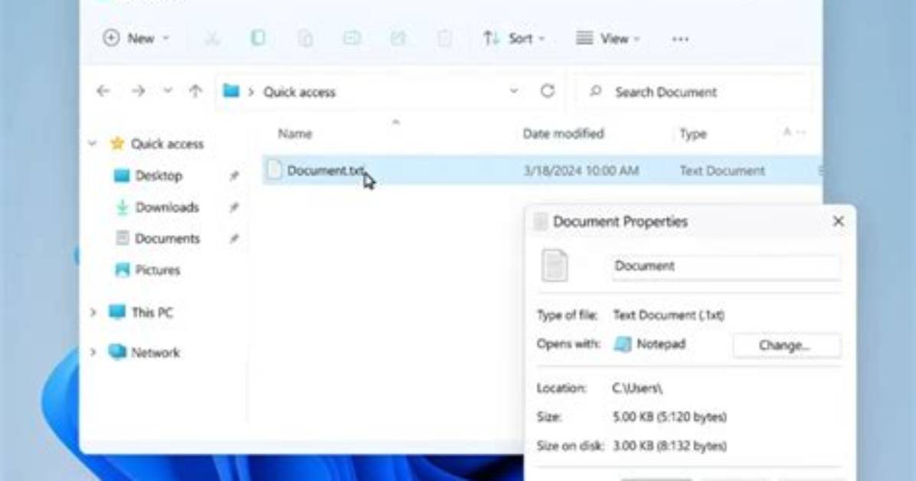Click the Document Properties title bar icon
The height and width of the screenshot is (481, 916).
tap(541, 221)
